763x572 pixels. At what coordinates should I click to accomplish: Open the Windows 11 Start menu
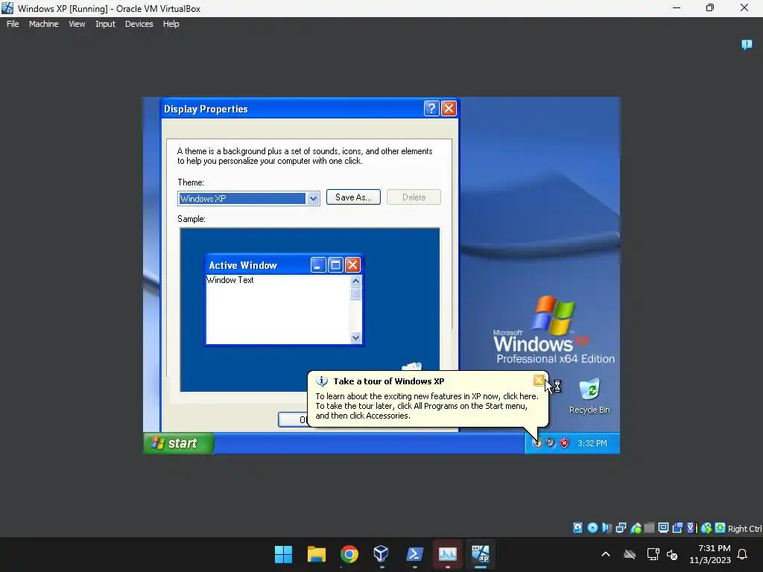pos(283,554)
